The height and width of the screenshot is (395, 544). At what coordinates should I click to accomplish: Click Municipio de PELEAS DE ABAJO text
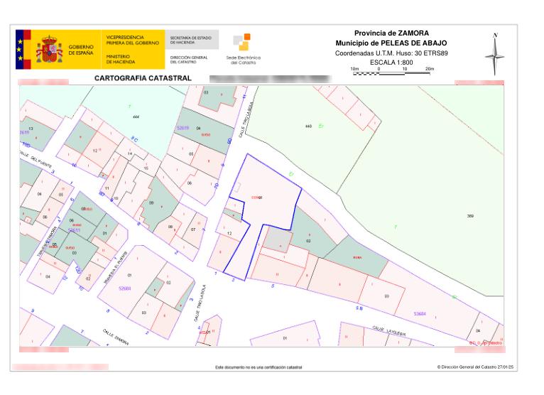(x=391, y=43)
